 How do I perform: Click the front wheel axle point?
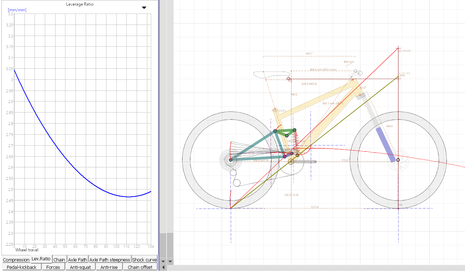[398, 160]
